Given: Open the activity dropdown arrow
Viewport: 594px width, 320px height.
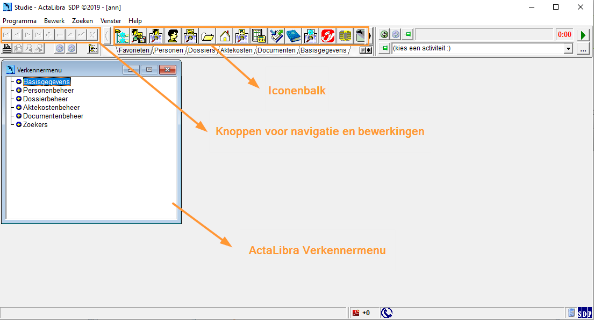Looking at the screenshot, I should pos(568,48).
